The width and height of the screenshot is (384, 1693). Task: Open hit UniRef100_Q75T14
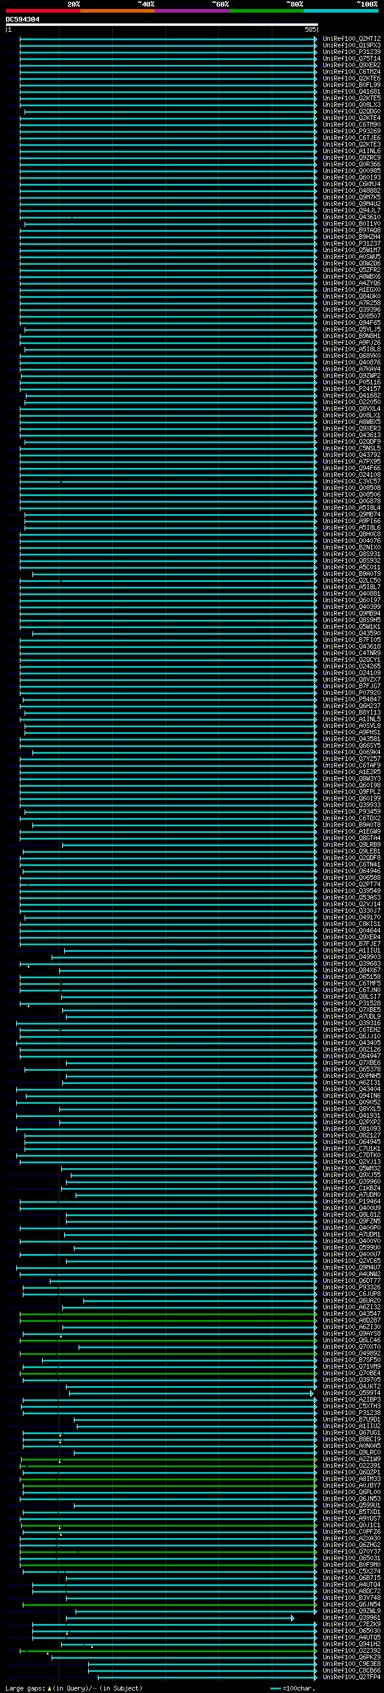(x=352, y=58)
